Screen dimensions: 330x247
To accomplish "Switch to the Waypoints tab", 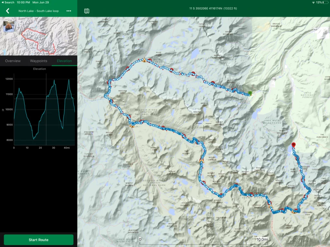I will click(x=39, y=61).
